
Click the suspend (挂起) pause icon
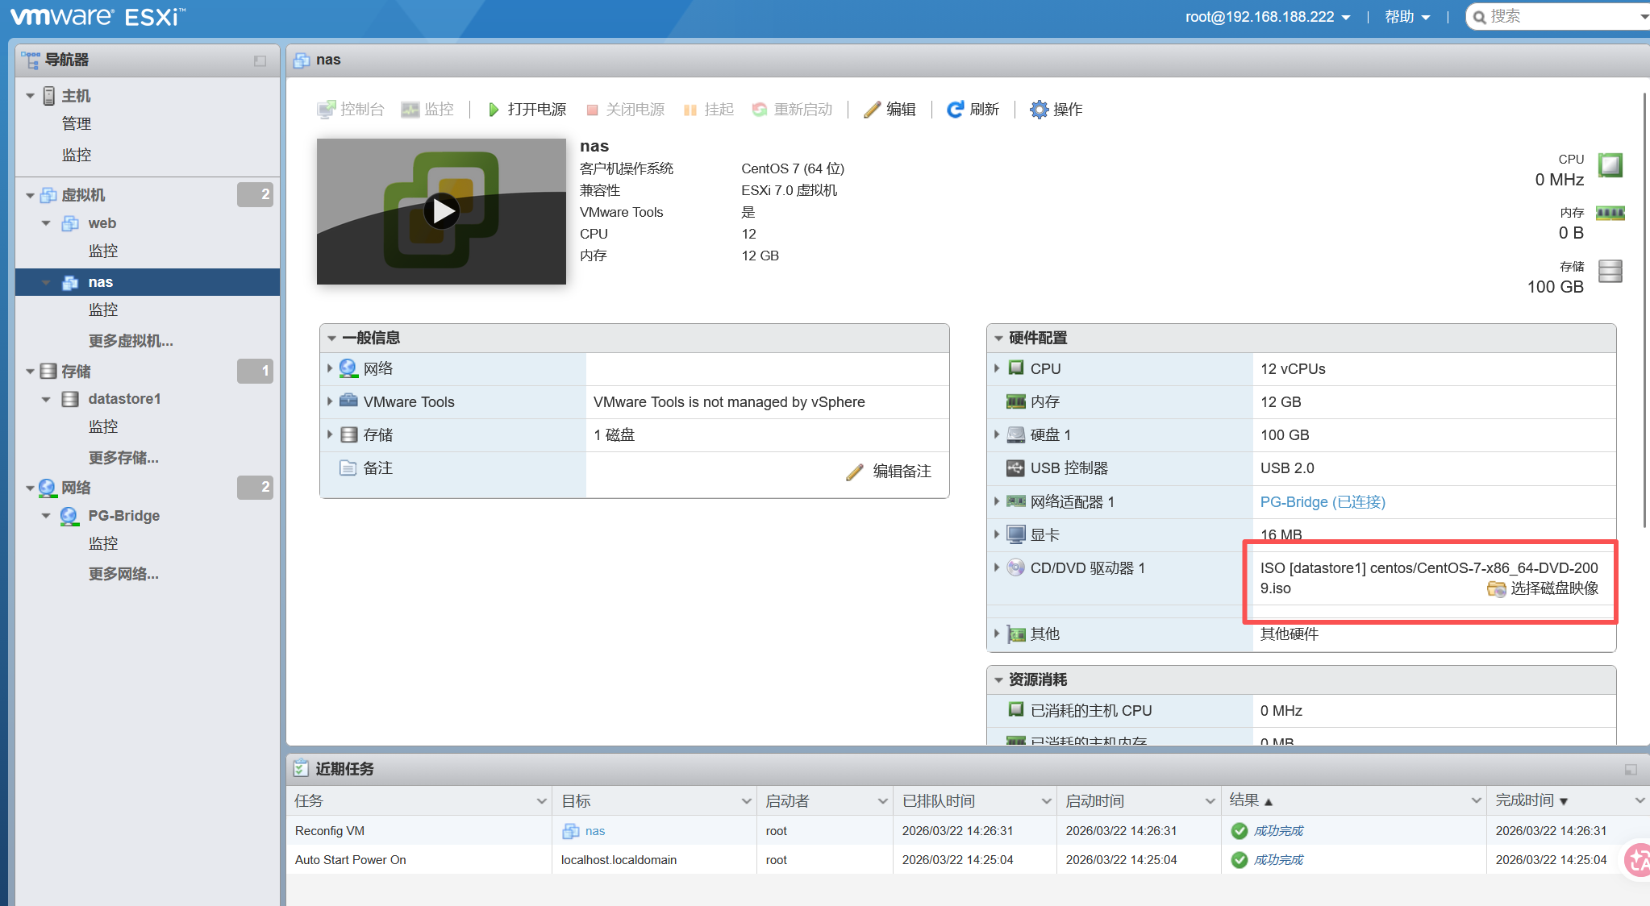tap(690, 110)
